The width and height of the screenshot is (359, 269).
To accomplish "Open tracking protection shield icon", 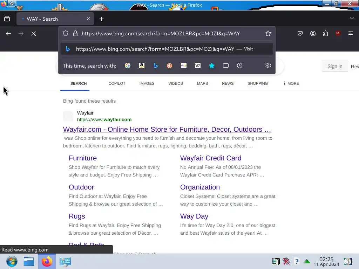I will pos(66,33).
